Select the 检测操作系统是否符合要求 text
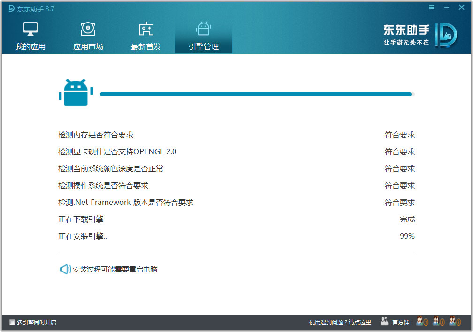The height and width of the screenshot is (332, 473). pos(103,185)
